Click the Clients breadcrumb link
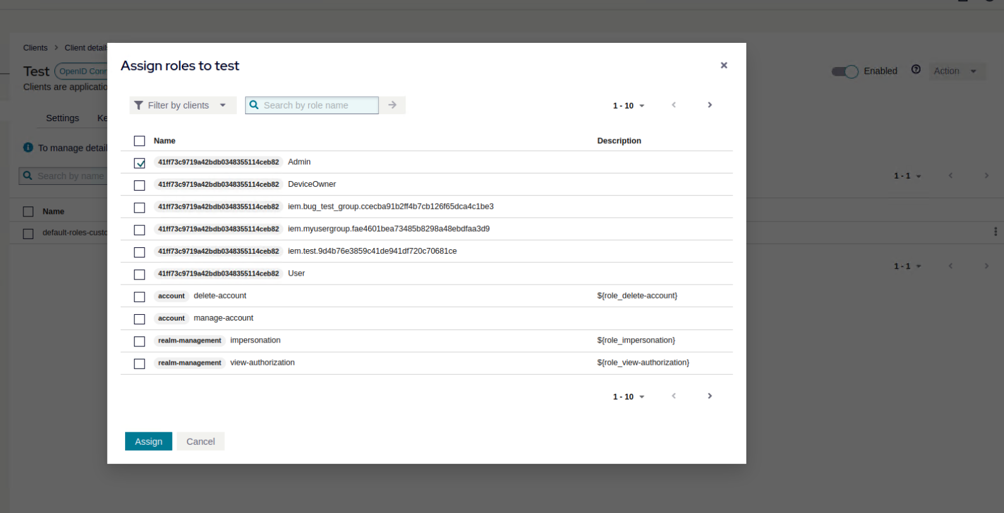 pos(35,48)
